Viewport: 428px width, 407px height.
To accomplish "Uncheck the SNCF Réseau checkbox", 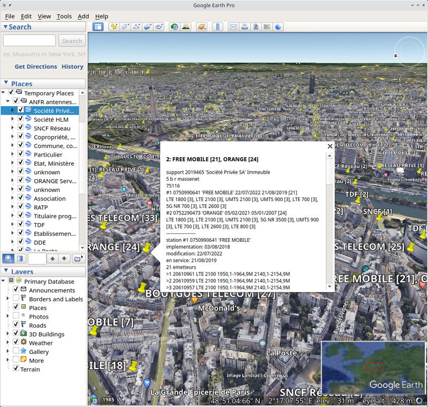I will (20, 127).
